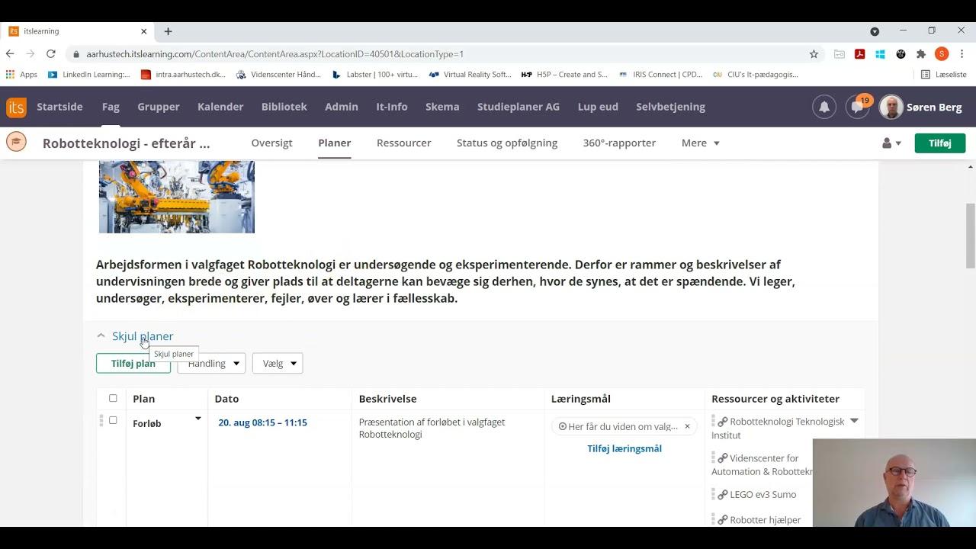The image size is (976, 549).
Task: Open Chrome extensions puzzle icon
Action: [x=921, y=54]
